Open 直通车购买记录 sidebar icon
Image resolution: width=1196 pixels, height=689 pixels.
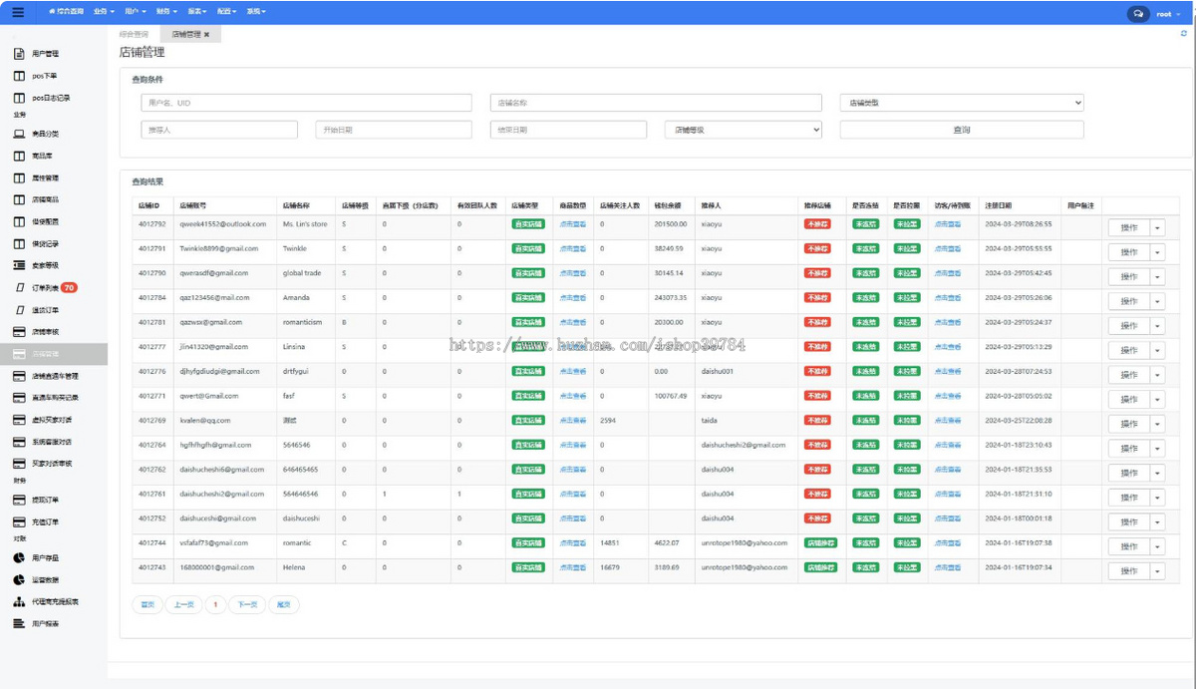[19, 398]
